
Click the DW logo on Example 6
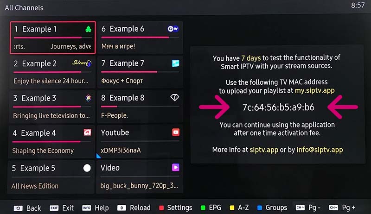pos(173,29)
